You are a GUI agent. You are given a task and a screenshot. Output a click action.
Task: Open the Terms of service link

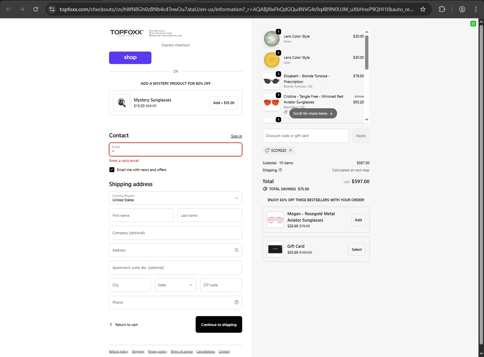tap(182, 352)
